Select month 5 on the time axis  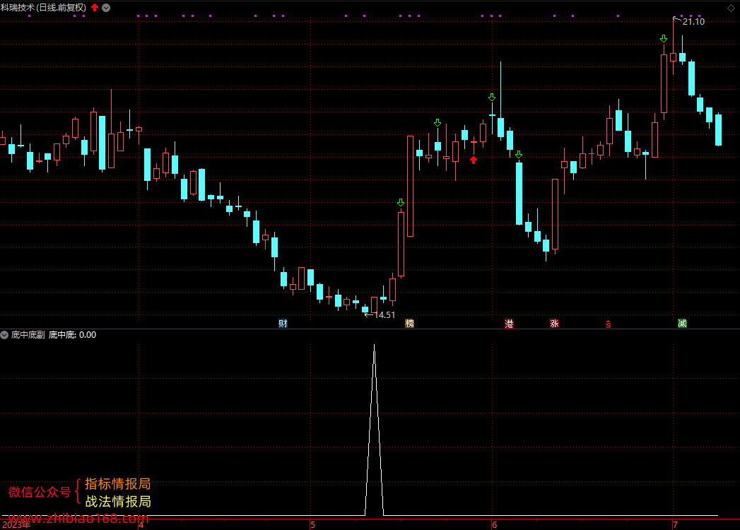[313, 525]
